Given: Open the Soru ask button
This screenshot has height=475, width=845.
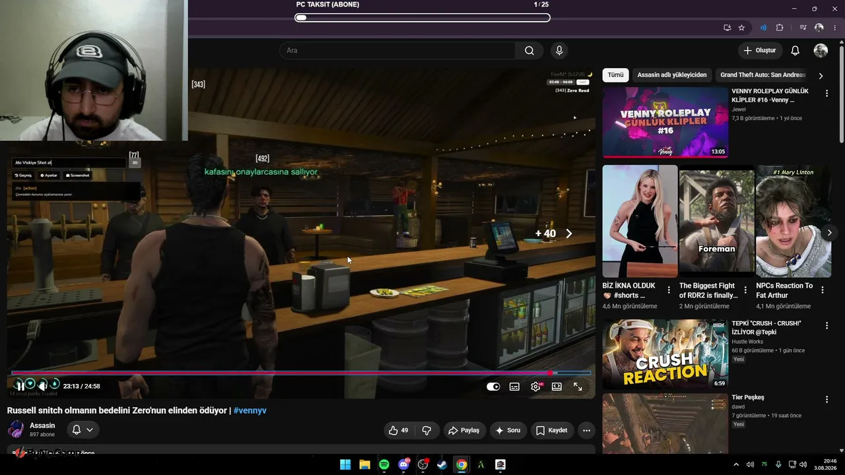Looking at the screenshot, I should click(x=508, y=430).
